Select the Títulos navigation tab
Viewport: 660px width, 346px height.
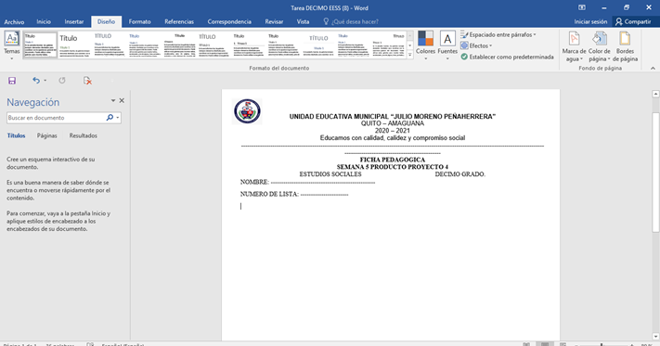click(16, 135)
